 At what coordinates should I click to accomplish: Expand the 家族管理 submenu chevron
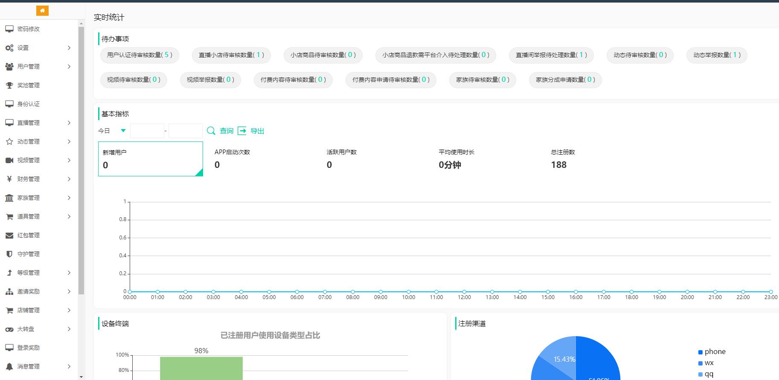pyautogui.click(x=69, y=198)
